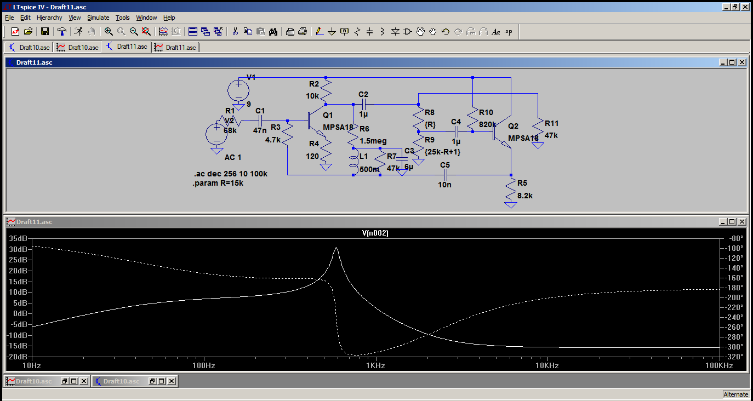Click the Tile Windows horizontally icon
Image resolution: width=753 pixels, height=401 pixels.
[192, 32]
